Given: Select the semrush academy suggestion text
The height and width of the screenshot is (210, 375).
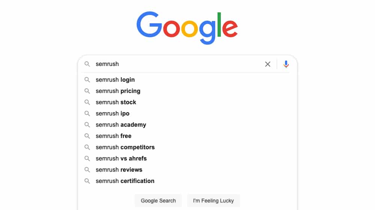Looking at the screenshot, I should pyautogui.click(x=121, y=124).
